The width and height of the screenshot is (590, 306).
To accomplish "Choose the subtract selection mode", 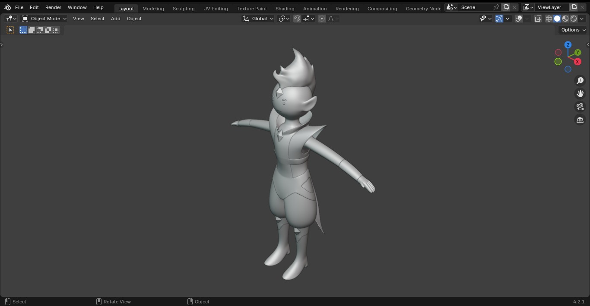I will [x=40, y=30].
